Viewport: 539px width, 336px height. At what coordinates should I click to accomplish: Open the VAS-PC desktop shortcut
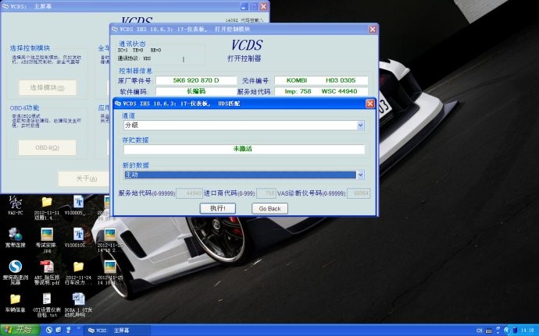pyautogui.click(x=15, y=205)
